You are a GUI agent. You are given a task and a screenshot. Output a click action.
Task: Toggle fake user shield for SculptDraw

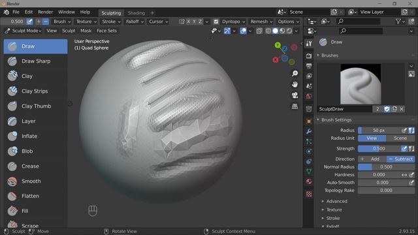click(387, 109)
